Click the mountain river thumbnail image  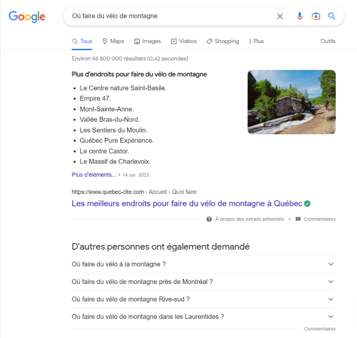coord(291,102)
